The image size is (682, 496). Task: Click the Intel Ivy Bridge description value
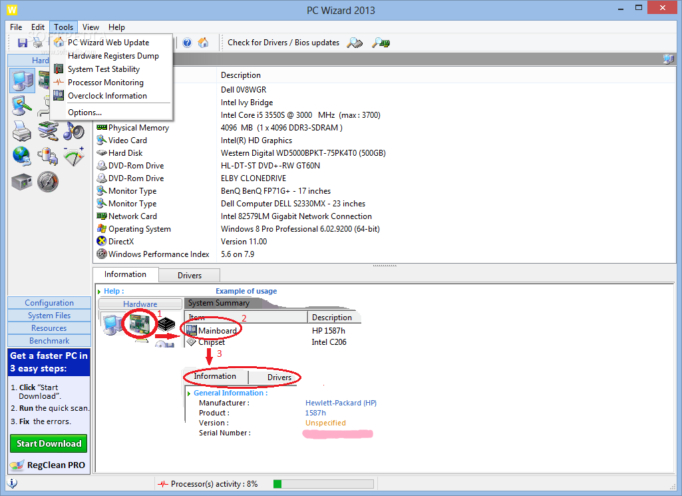(x=247, y=103)
